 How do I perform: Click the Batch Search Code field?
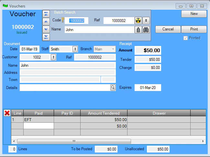pyautogui.click(x=76, y=20)
